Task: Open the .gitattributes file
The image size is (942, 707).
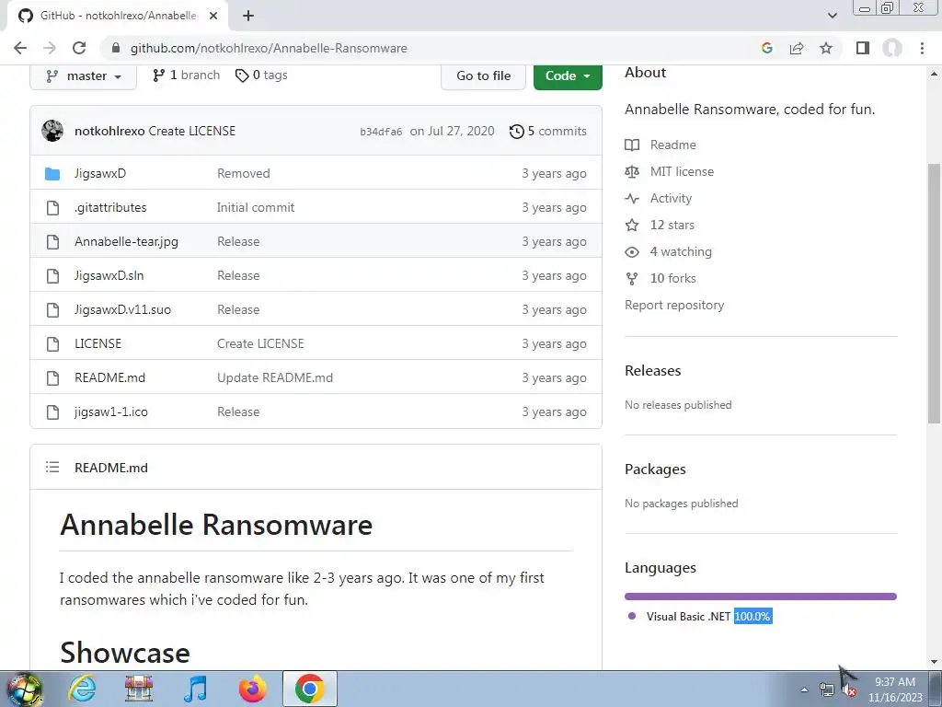Action: (110, 207)
